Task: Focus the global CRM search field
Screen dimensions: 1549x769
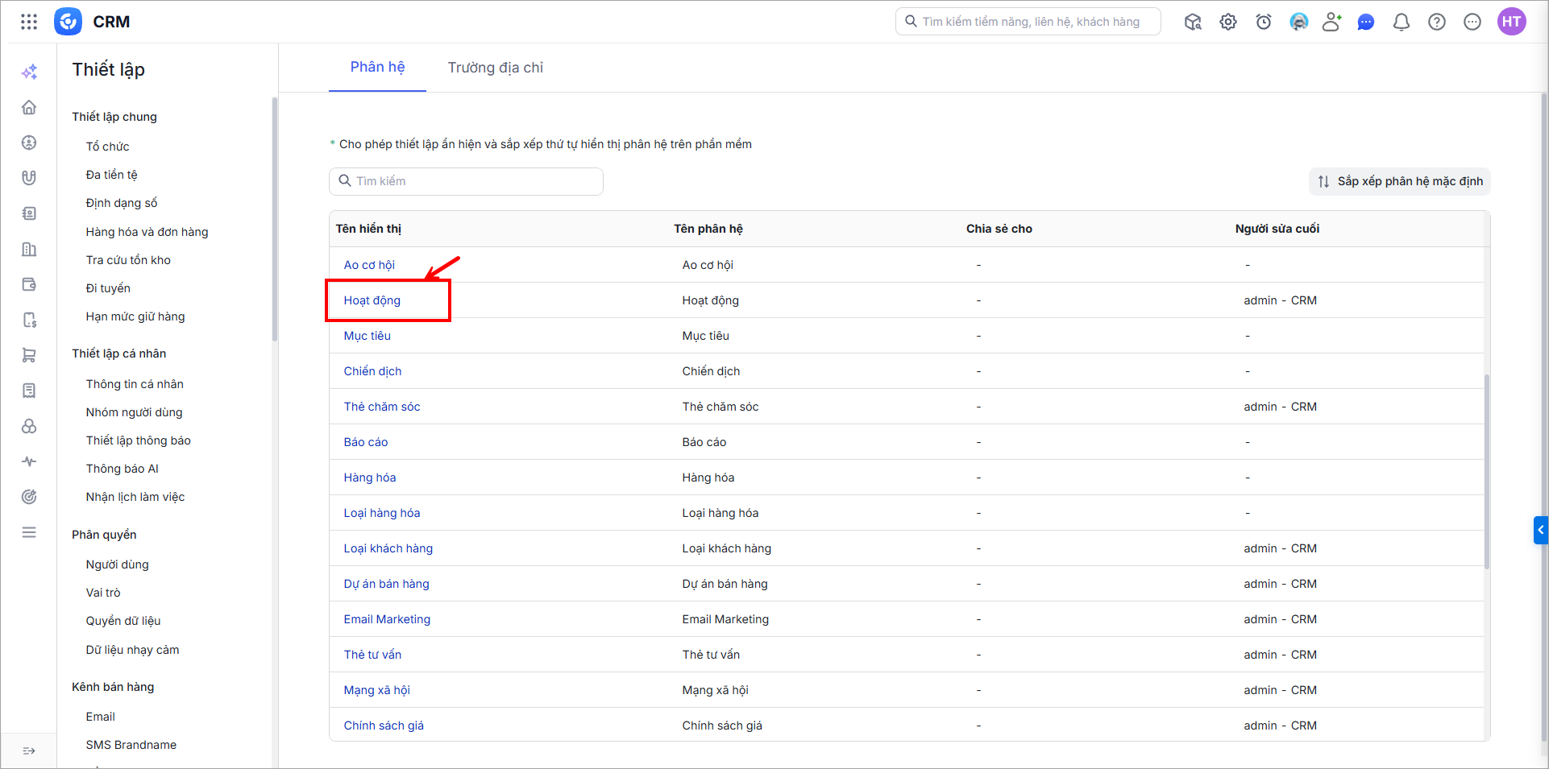Action: [x=1028, y=22]
